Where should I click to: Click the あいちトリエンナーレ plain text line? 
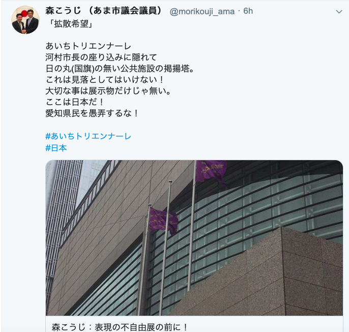tap(89, 46)
